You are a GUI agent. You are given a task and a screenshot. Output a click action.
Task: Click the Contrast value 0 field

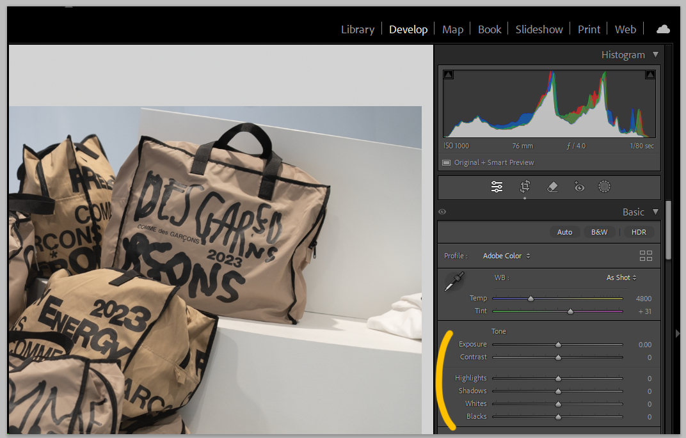tap(650, 357)
